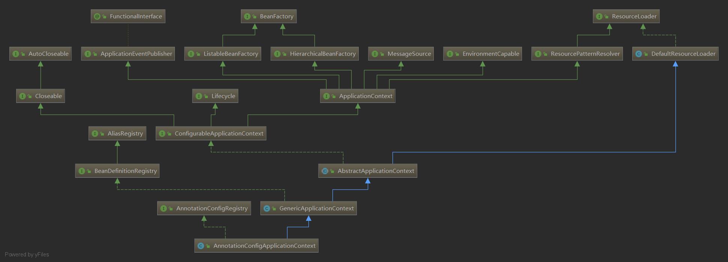Select the HierarchicalBeanFactory node
The height and width of the screenshot is (262, 728).
tap(314, 54)
